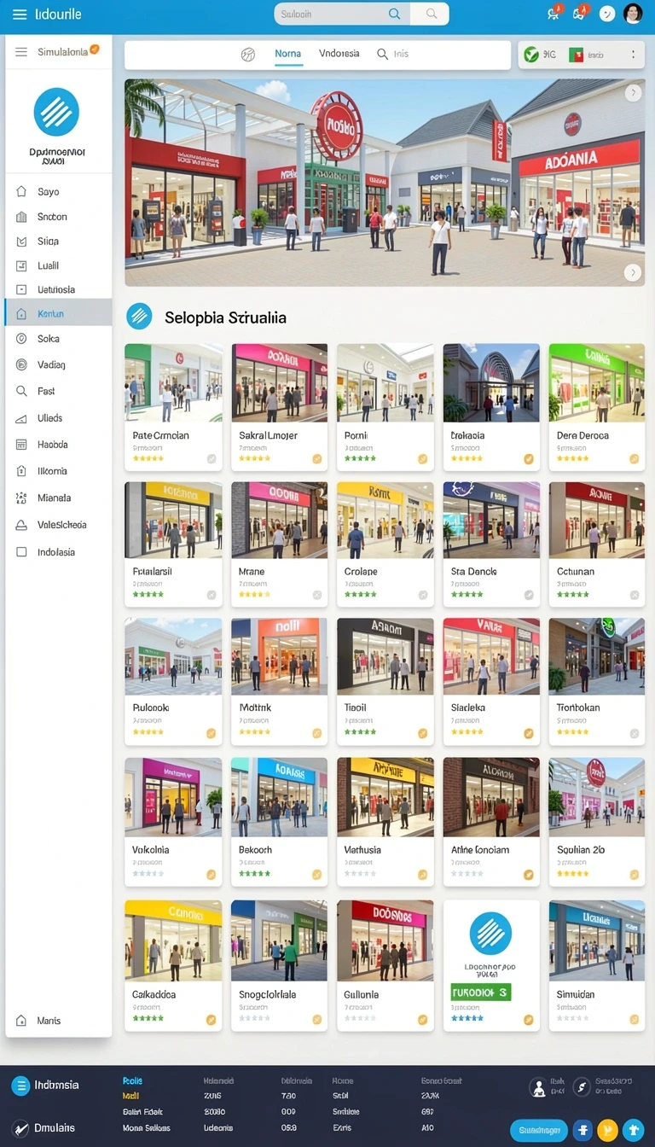Toggle favorite badge on Sakral Lmoyer card
Screen dimensions: 655x1147
317,459
